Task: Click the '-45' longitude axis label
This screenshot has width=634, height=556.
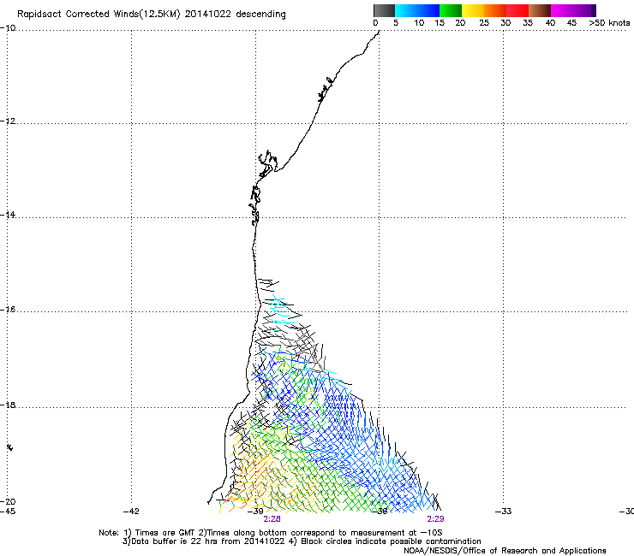Action: pyautogui.click(x=8, y=512)
